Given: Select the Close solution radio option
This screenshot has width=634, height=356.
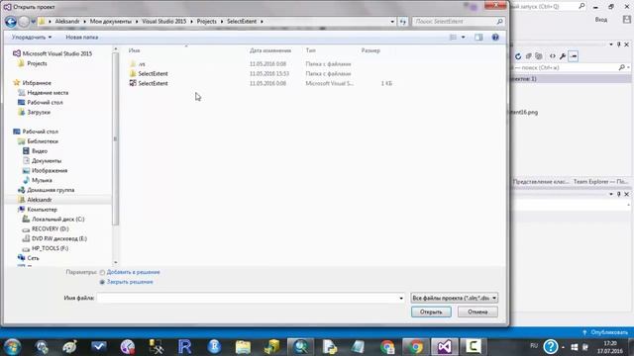Looking at the screenshot, I should (102, 282).
